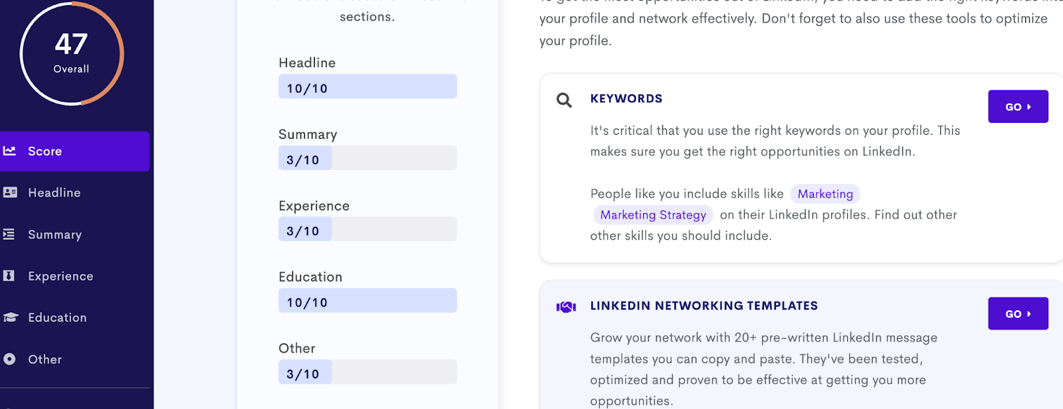Click the Headline 10/10 score bar
Viewport: 1063px width, 409px height.
click(x=367, y=87)
